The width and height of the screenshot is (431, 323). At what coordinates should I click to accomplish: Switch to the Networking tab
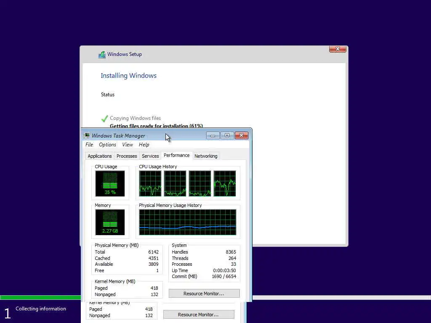coord(205,156)
